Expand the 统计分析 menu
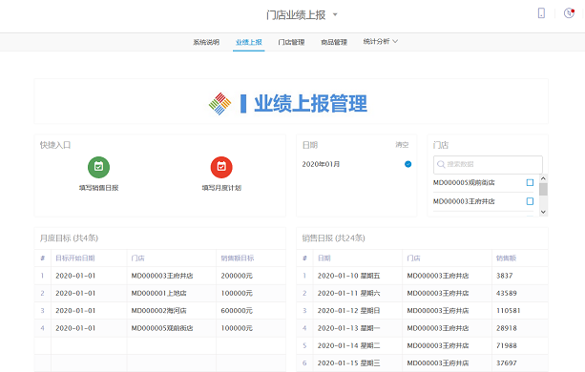Viewport: 585px width, 372px height. click(381, 41)
